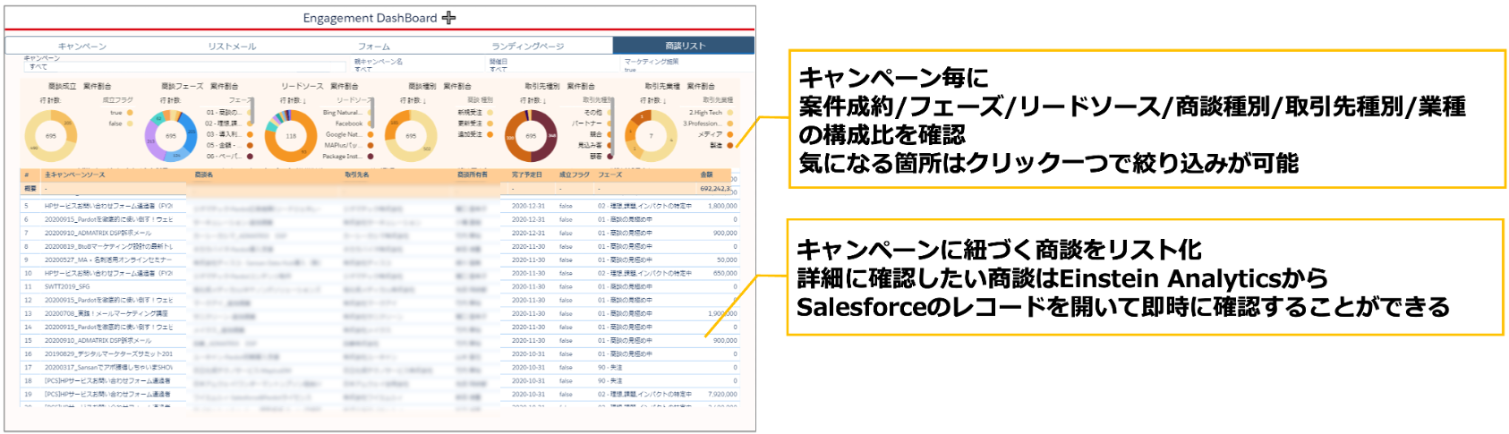Open the マーケティング施策 filter showing true

[687, 65]
